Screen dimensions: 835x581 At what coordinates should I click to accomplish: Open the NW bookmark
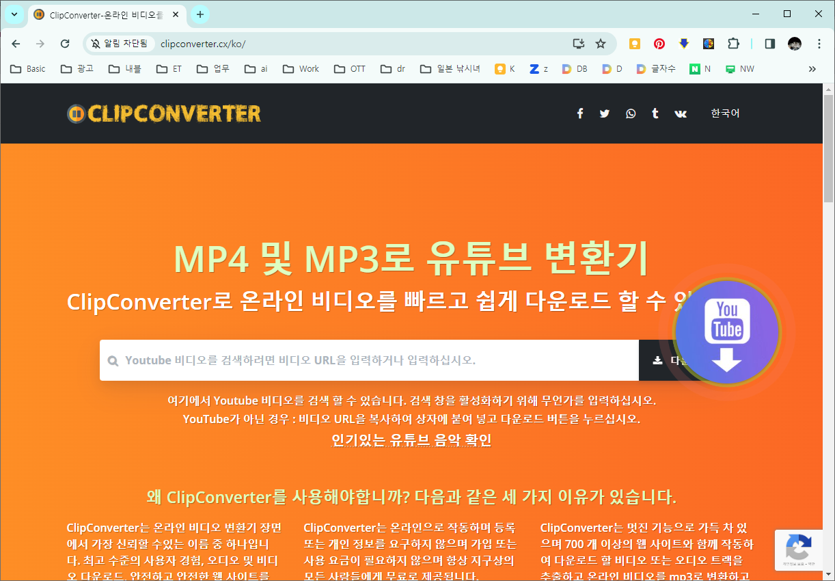click(740, 69)
